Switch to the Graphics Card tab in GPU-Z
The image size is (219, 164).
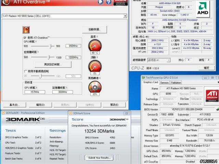point(151,82)
